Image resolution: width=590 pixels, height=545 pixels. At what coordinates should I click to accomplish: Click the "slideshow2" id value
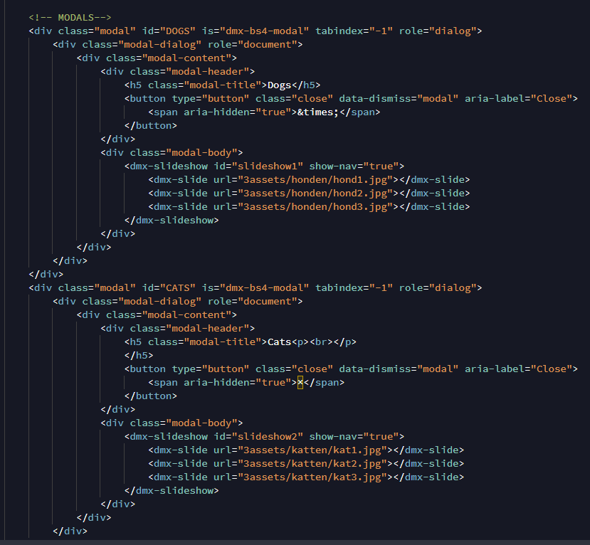[268, 437]
